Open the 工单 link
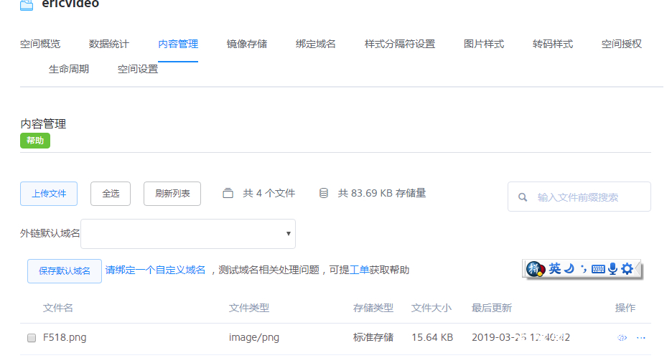Viewport: 672px width, 358px height. (x=359, y=270)
